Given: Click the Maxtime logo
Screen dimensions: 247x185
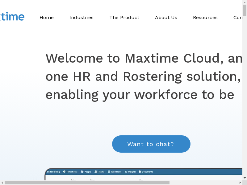Looking at the screenshot, I should click(x=12, y=16).
